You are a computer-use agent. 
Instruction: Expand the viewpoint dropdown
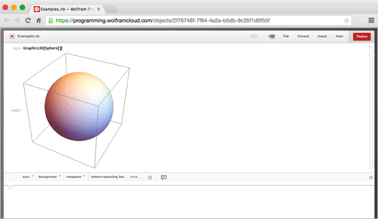[x=76, y=177]
